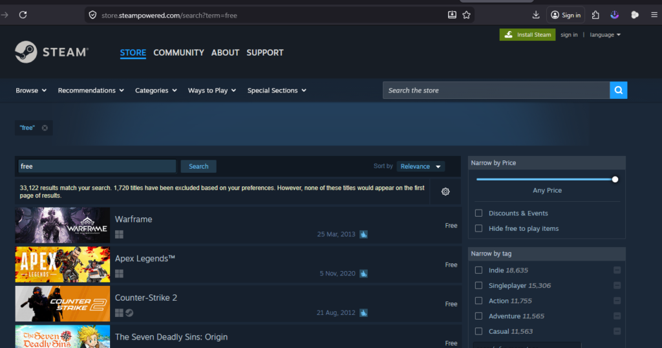Bookmark this page with the star icon

(x=466, y=15)
